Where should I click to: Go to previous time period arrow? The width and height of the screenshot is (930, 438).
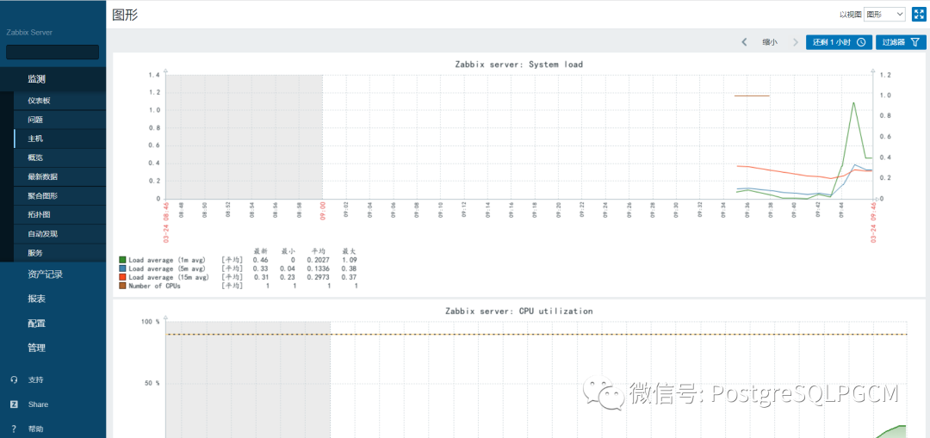click(744, 42)
